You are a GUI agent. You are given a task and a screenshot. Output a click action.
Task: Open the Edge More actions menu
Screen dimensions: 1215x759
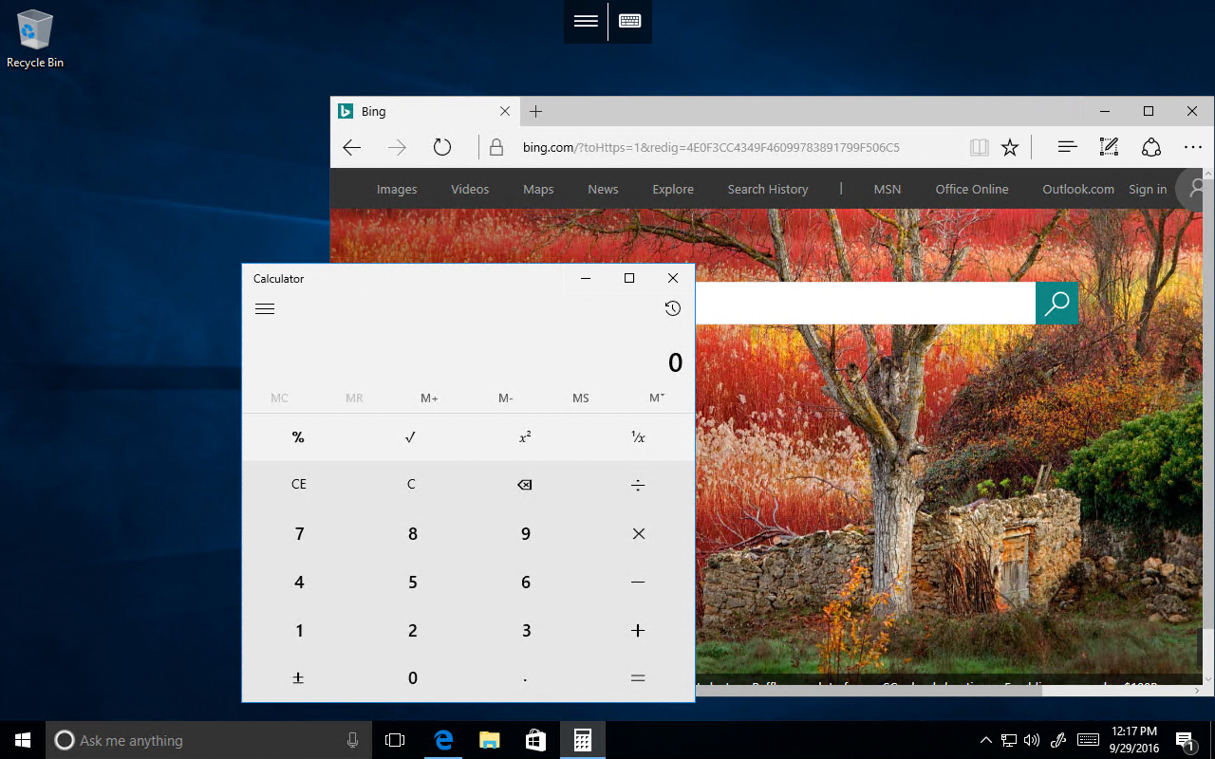click(x=1192, y=147)
